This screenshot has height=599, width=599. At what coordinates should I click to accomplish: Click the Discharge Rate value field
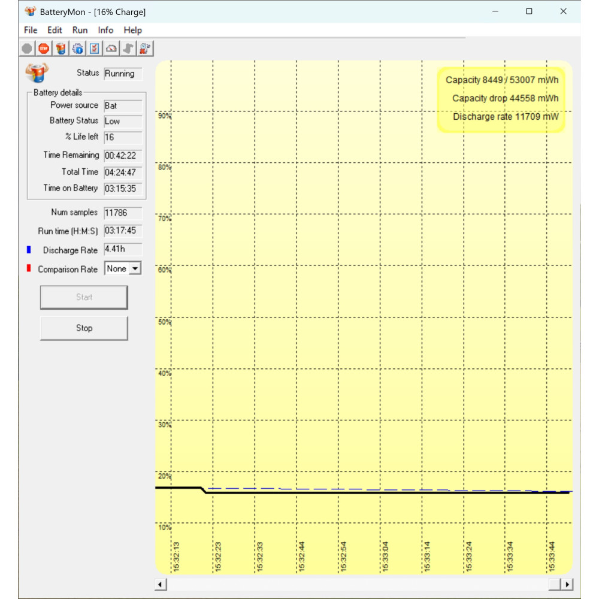coord(123,250)
